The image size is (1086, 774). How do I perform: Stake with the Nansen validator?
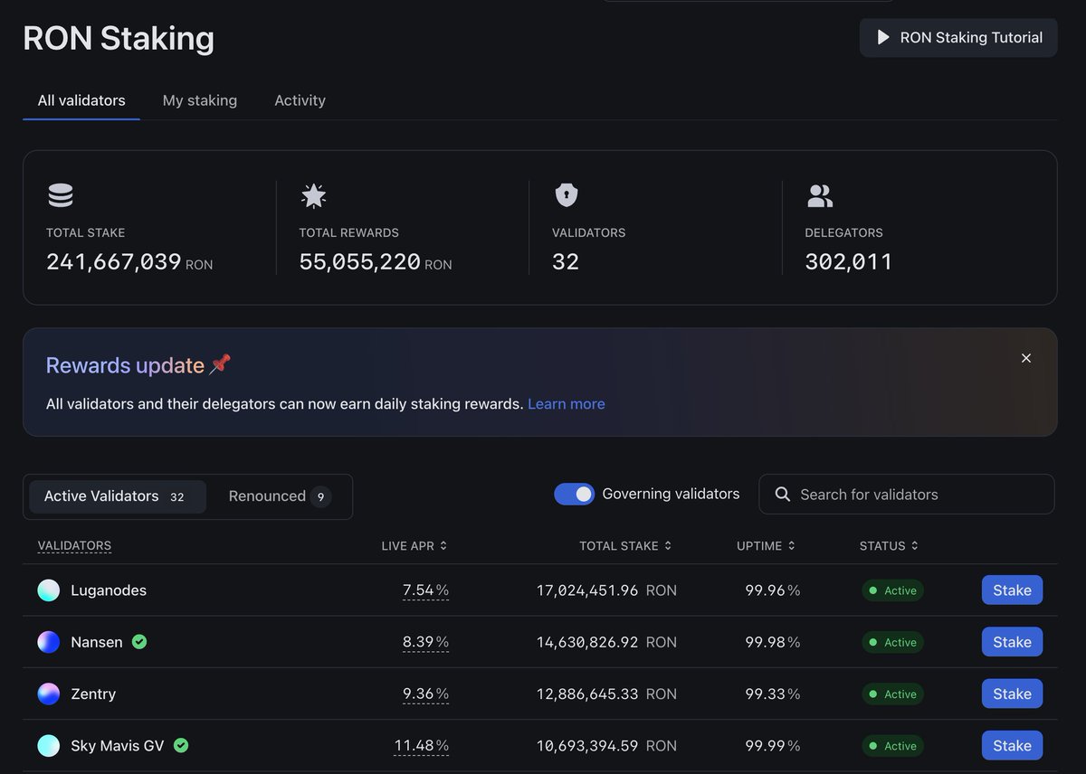pos(1012,642)
